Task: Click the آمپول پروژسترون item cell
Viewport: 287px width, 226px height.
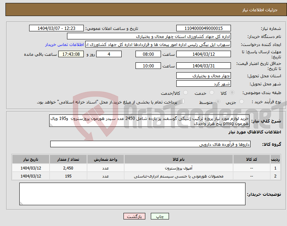Action: pyautogui.click(x=178, y=168)
